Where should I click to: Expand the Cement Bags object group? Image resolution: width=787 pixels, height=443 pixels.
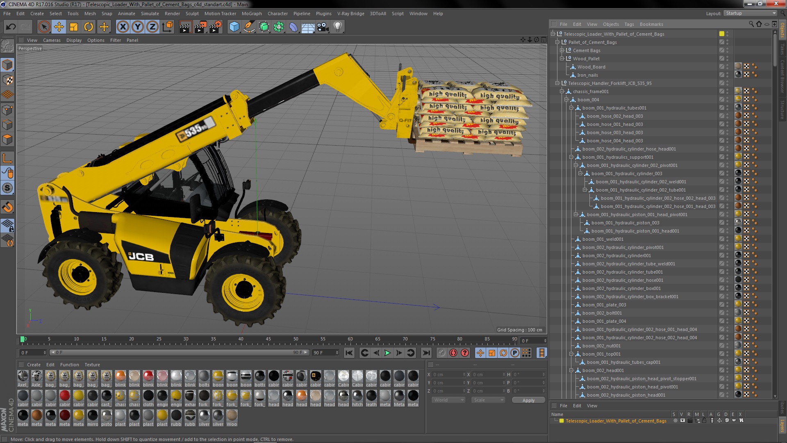562,50
